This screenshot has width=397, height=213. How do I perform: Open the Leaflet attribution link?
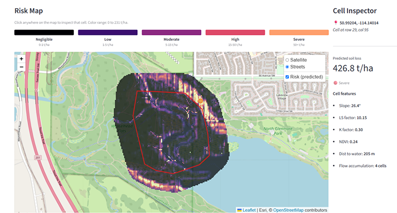pos(249,210)
